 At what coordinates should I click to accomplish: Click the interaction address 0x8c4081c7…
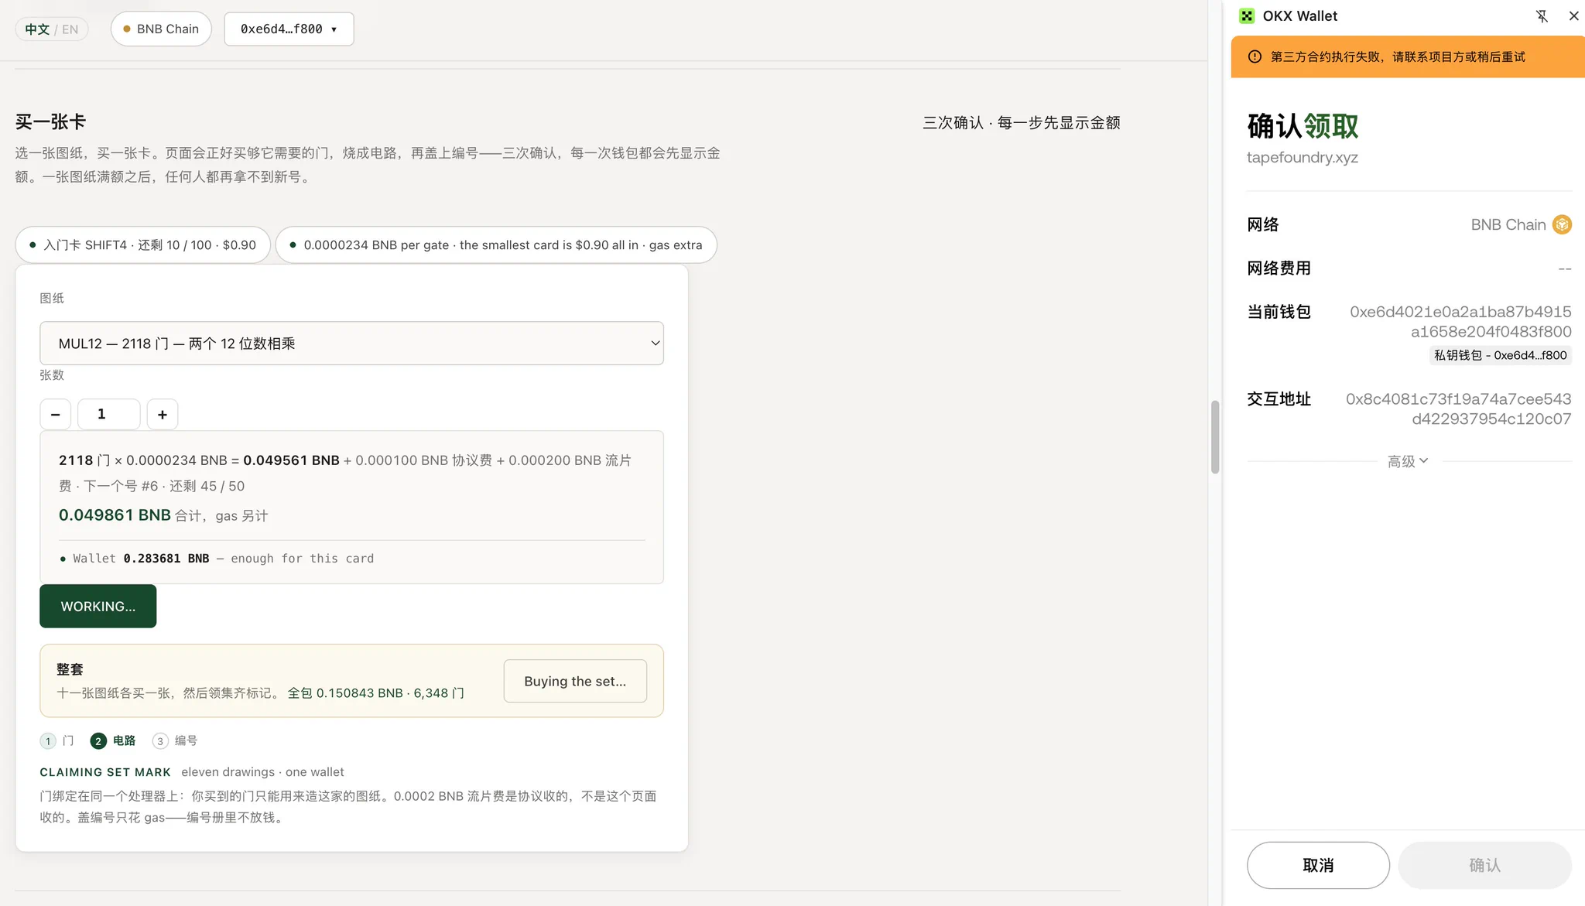[x=1458, y=409]
